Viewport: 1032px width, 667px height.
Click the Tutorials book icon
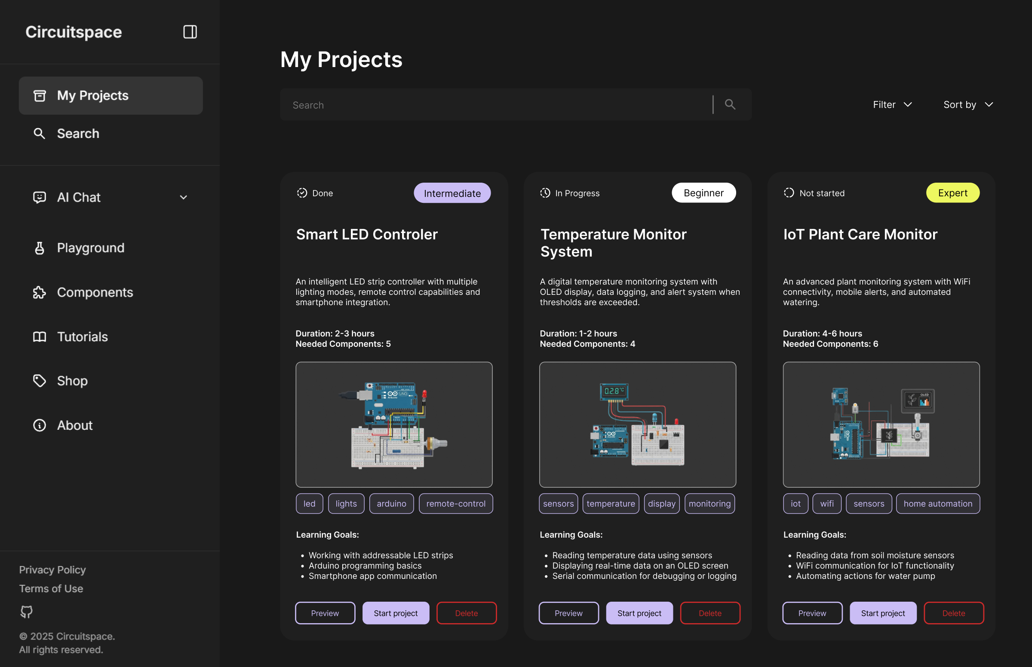tap(40, 337)
